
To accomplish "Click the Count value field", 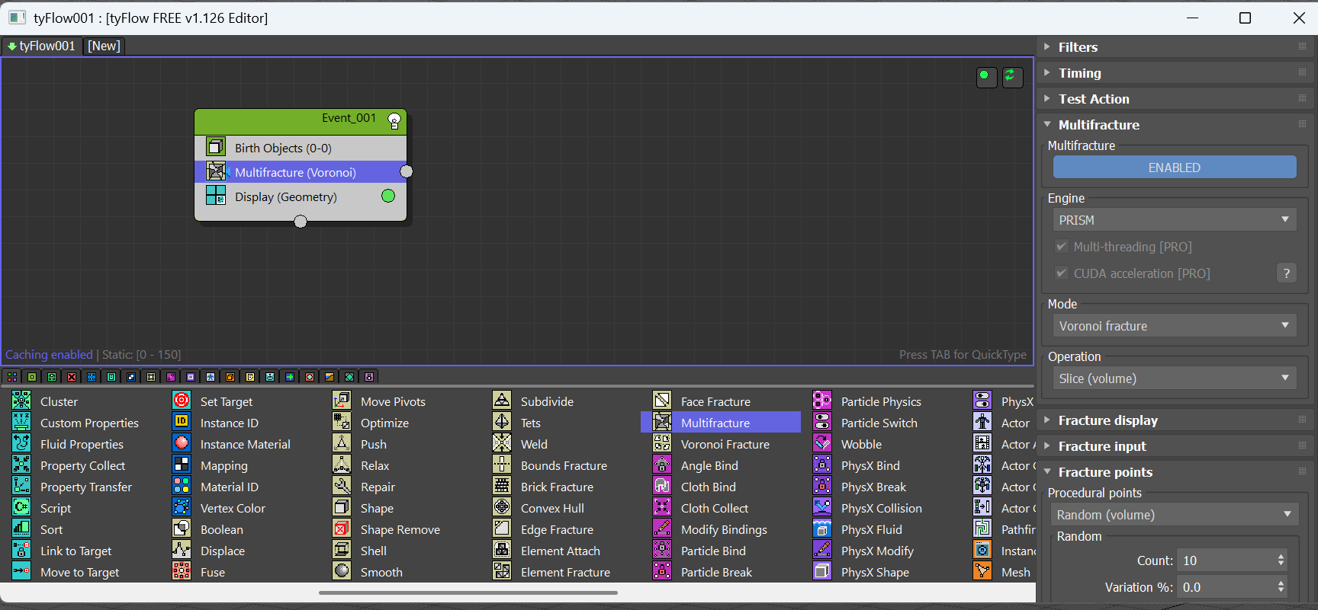I will click(x=1226, y=560).
